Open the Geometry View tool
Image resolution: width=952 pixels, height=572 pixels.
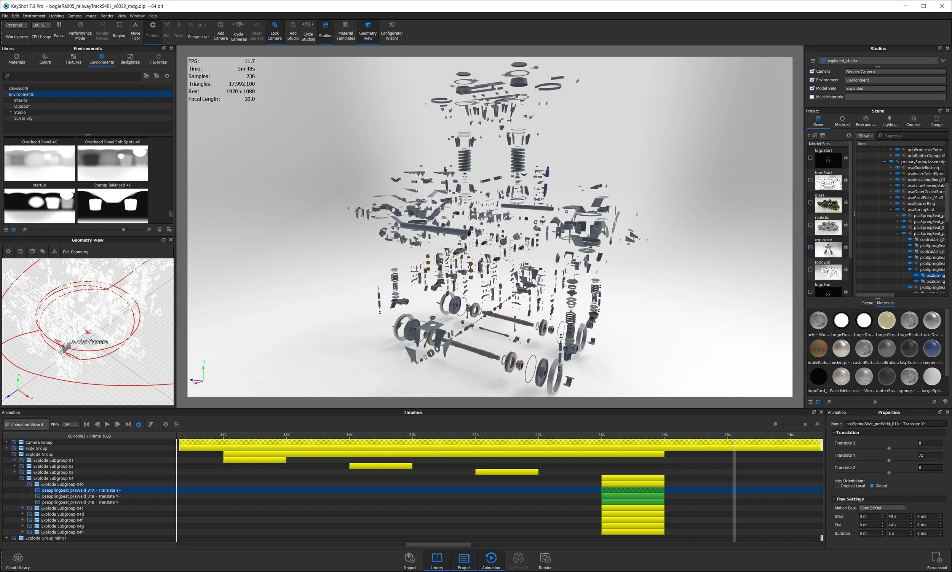[x=367, y=32]
